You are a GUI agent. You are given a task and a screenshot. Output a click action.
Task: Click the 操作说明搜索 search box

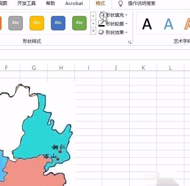(141, 3)
